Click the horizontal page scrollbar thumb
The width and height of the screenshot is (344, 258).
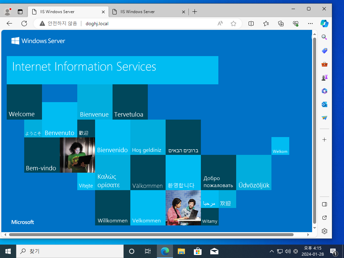(151, 234)
